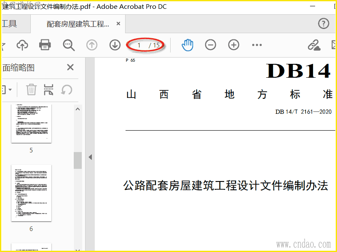Open more tools ellipsis menu
Screen dimensions: 337x252
tap(257, 45)
